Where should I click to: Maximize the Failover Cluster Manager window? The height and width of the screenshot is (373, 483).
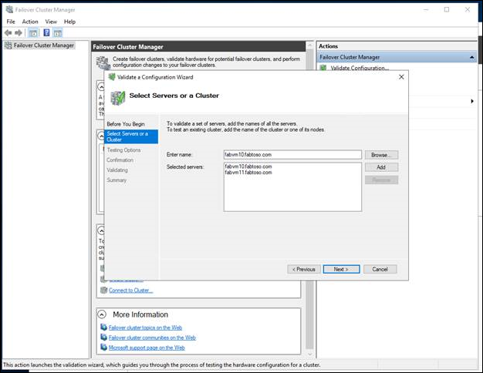447,9
